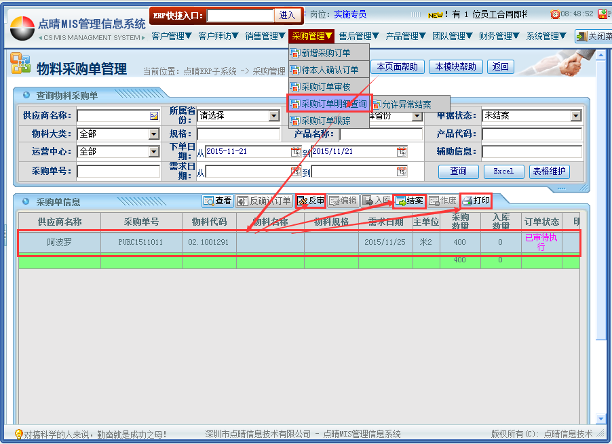Open the 销售管理 top menu
Image resolution: width=612 pixels, height=444 pixels.
point(265,36)
